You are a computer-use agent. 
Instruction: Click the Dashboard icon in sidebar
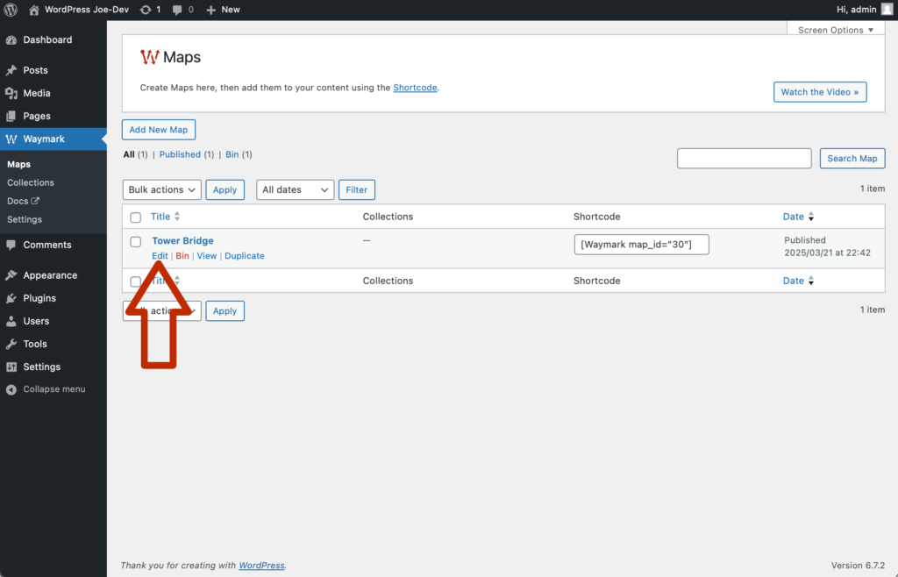click(x=11, y=40)
